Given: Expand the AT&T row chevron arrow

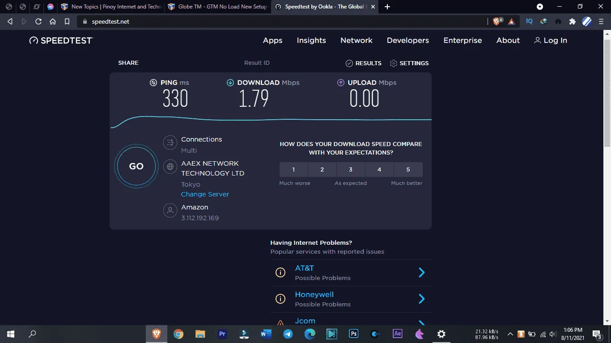Looking at the screenshot, I should point(421,272).
